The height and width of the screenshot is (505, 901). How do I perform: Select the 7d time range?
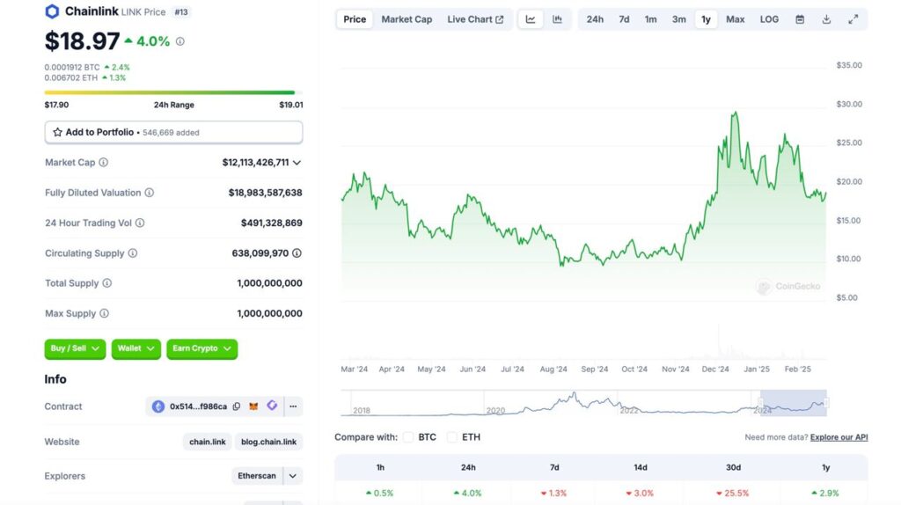point(624,19)
